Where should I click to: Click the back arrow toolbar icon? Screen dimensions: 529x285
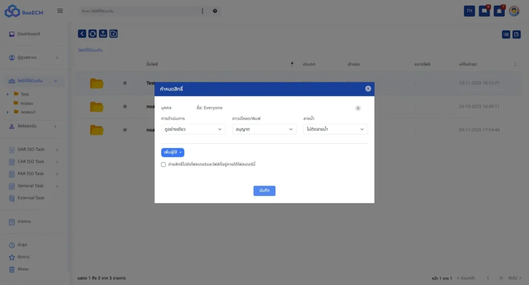pos(82,34)
